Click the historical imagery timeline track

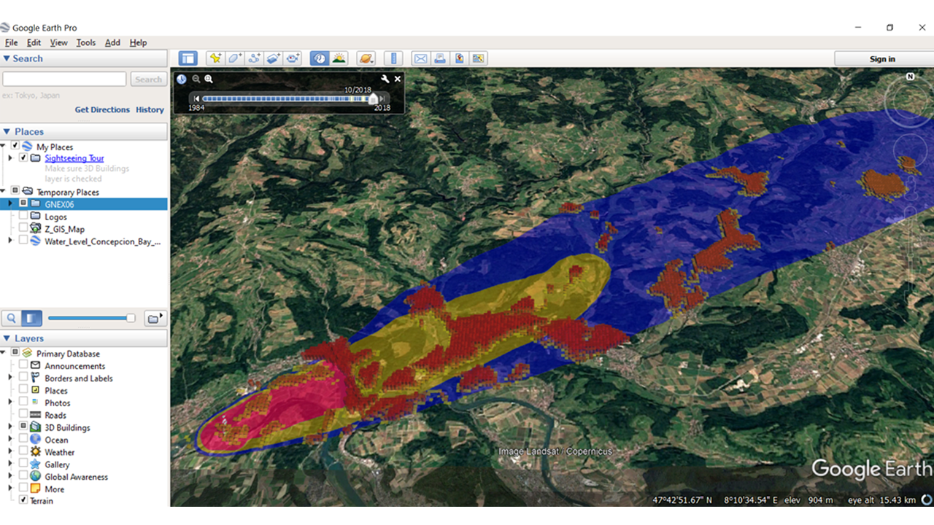289,98
